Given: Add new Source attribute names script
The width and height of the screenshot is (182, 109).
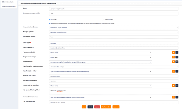Looking at the screenshot, I should pos(177,97).
